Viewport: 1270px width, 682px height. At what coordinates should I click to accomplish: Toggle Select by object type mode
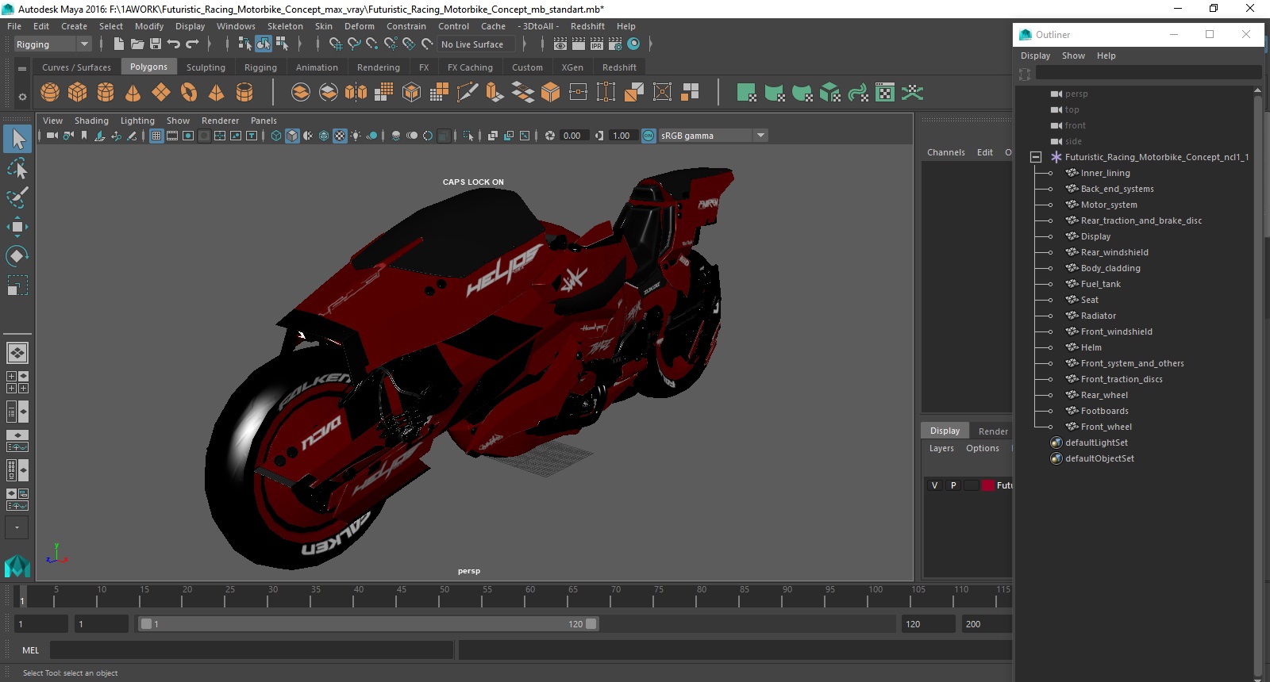click(264, 44)
